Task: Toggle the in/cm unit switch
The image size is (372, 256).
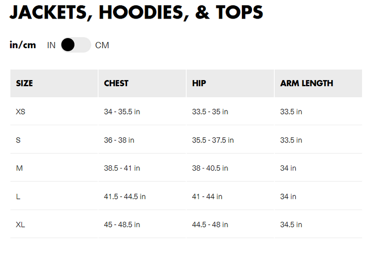Action: click(75, 45)
